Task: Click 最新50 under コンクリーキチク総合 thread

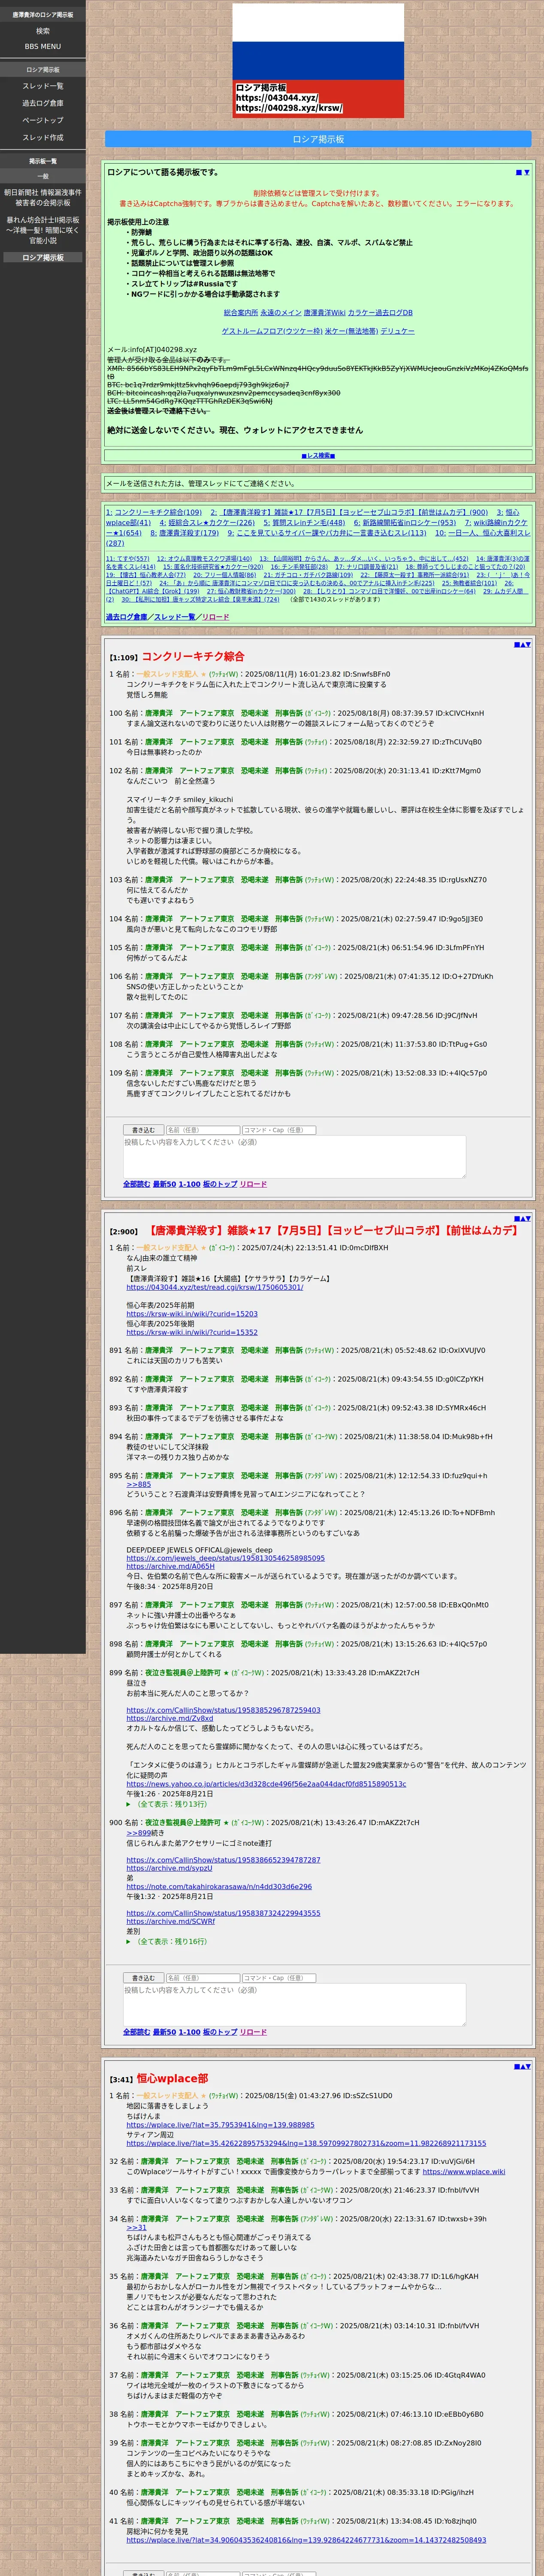Action: [x=164, y=1184]
